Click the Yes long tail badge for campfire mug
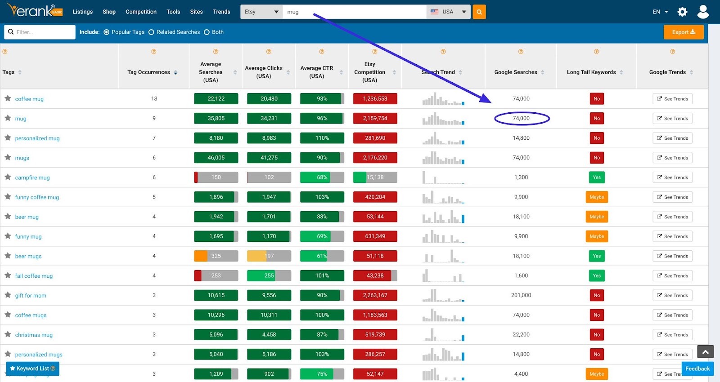 (x=597, y=177)
